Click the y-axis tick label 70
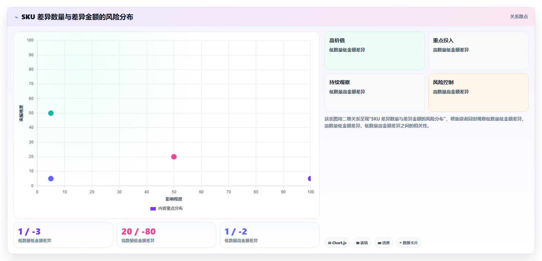 31,84
